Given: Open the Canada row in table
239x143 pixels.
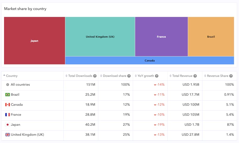Looking at the screenshot, I should point(17,105).
